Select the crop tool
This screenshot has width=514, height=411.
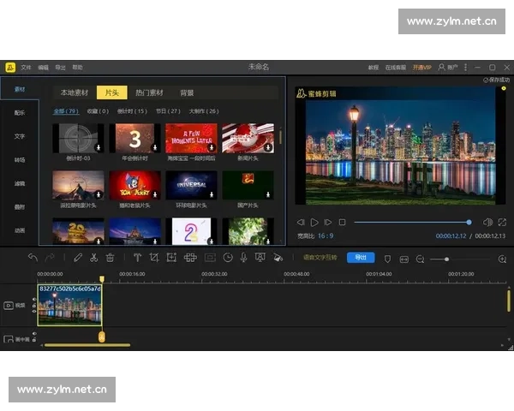pos(153,258)
